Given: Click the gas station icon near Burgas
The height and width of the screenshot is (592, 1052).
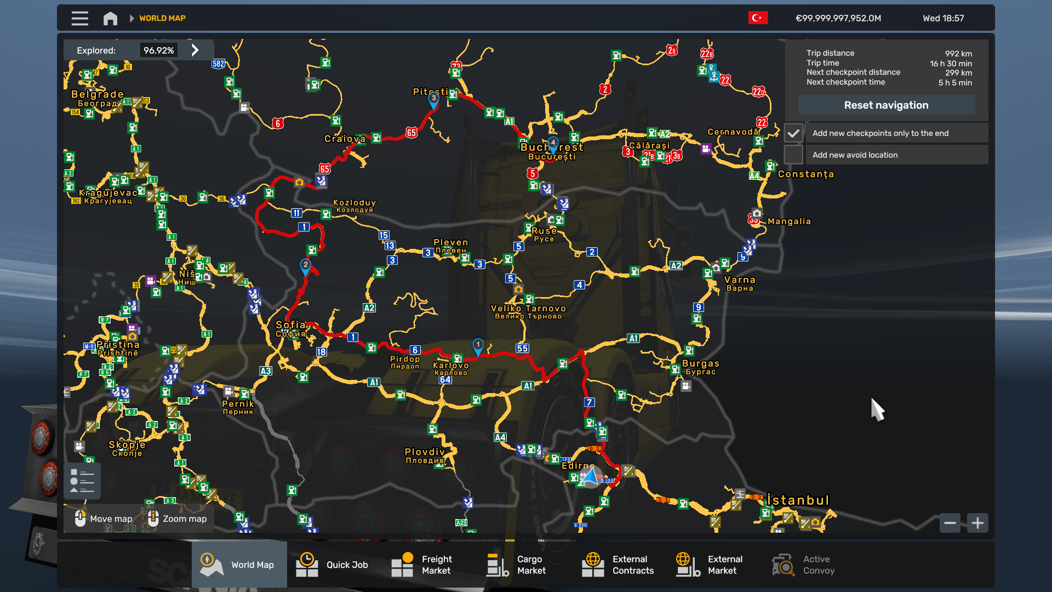Looking at the screenshot, I should coord(676,370).
